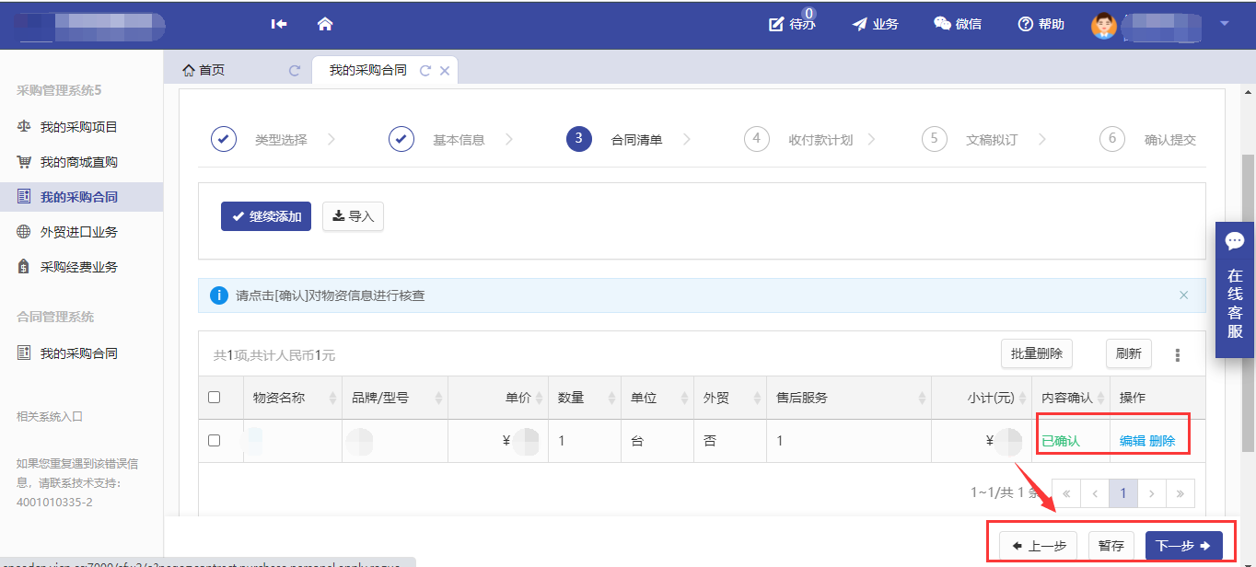This screenshot has height=567, width=1256.
Task: Click the home icon in top bar
Action: pyautogui.click(x=324, y=24)
